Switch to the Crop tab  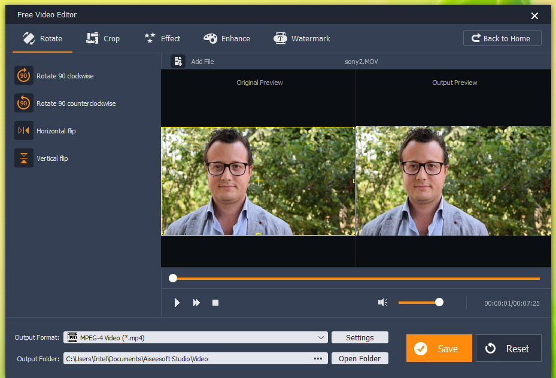pos(103,39)
